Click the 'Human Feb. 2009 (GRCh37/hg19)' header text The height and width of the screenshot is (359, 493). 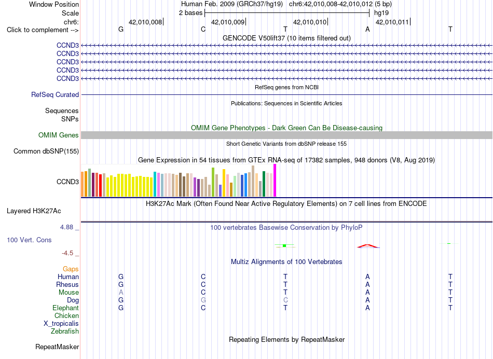[x=232, y=4]
